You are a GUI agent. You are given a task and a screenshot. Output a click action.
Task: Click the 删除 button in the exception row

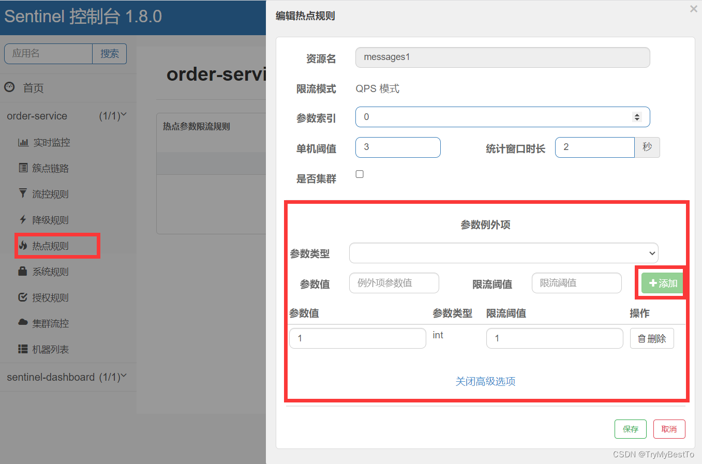point(652,338)
